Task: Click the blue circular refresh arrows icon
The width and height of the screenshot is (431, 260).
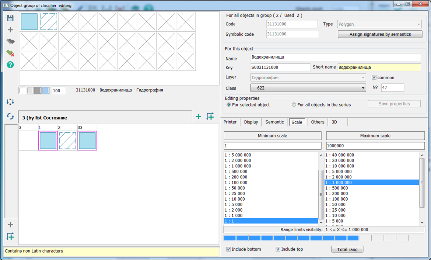Action: [x=10, y=116]
